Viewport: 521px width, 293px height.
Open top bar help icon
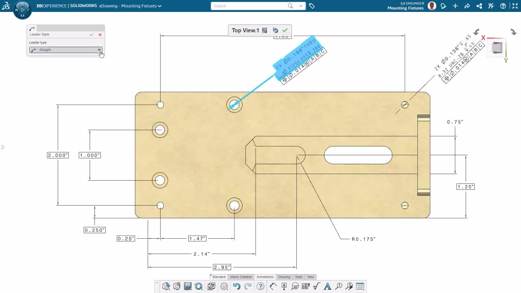click(x=503, y=6)
